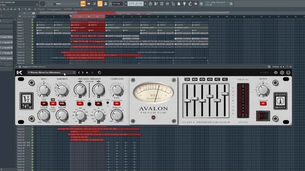This screenshot has height=171, width=305.
Task: Click the first equalizer band fader
Action: pos(187,101)
